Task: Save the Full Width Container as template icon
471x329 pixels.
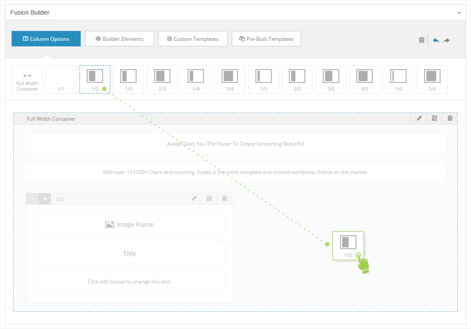Action: pos(434,119)
